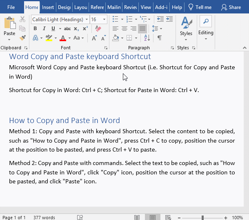This screenshot has width=249, height=220.
Task: Apply red font color
Action: 63,38
